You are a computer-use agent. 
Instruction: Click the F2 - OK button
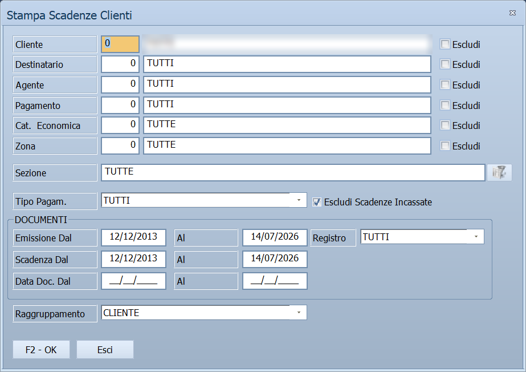[x=41, y=350]
